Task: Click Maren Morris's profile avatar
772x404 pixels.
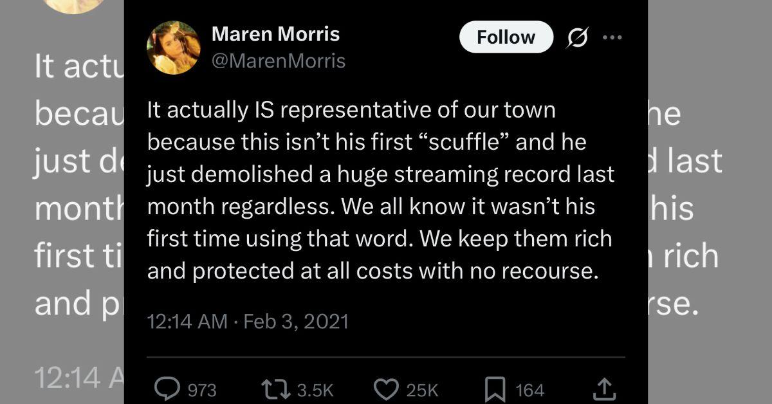Action: [x=173, y=48]
